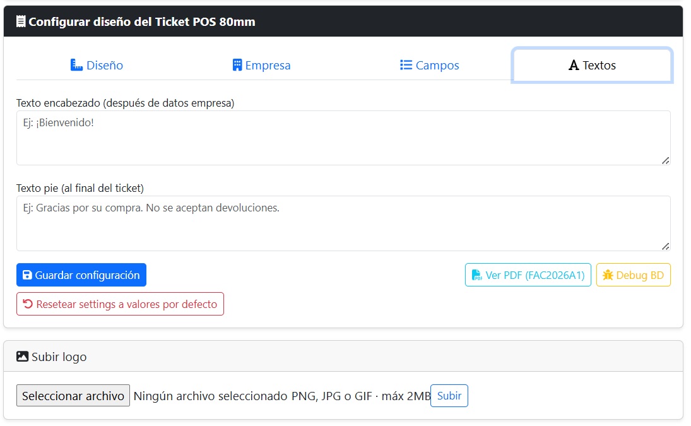
Task: Open the Empresa tab
Action: 261,65
